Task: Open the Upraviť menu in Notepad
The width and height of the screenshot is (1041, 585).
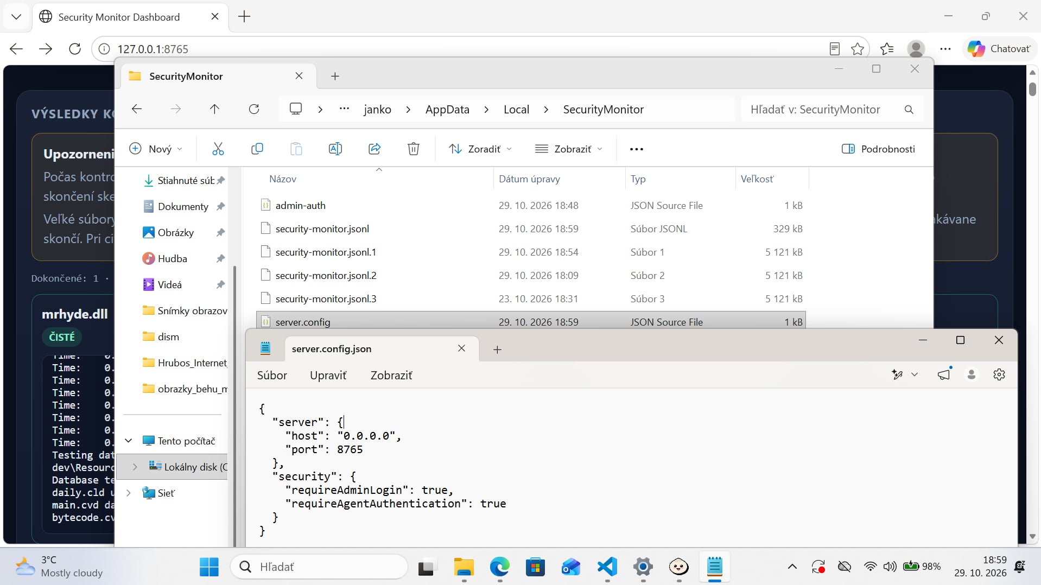Action: 328,375
